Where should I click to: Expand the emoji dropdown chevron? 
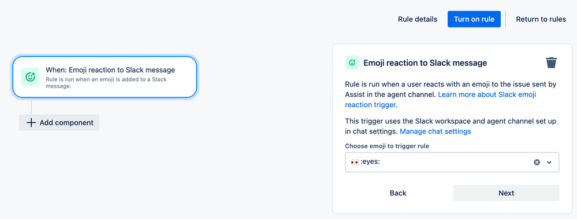(x=549, y=162)
